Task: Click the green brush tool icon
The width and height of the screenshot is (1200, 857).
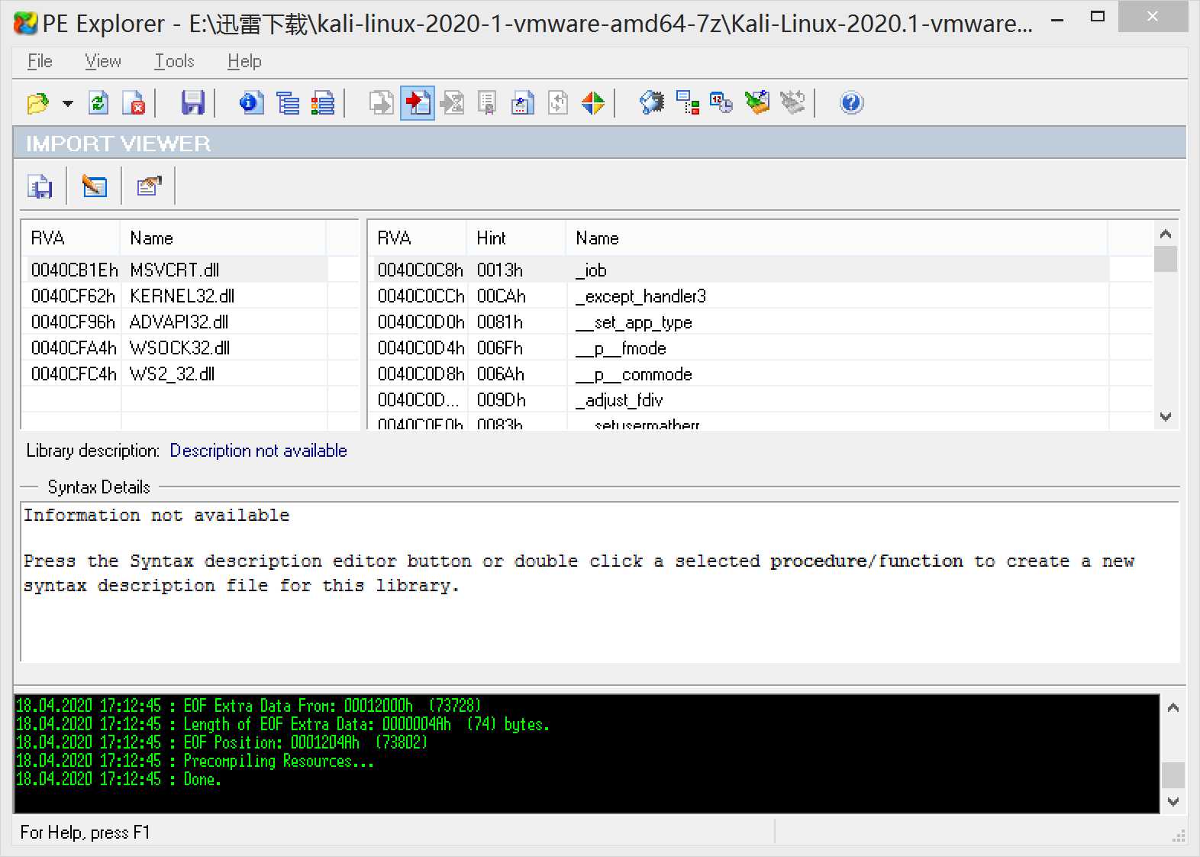Action: (x=757, y=103)
